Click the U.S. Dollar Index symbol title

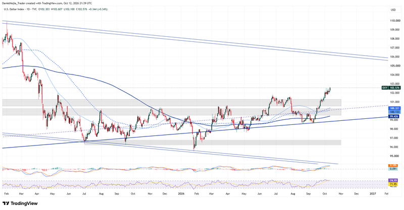point(14,9)
